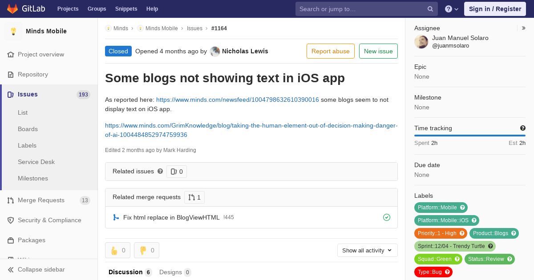
Task: Click the green pipeline passed check icon
Action: [387, 217]
